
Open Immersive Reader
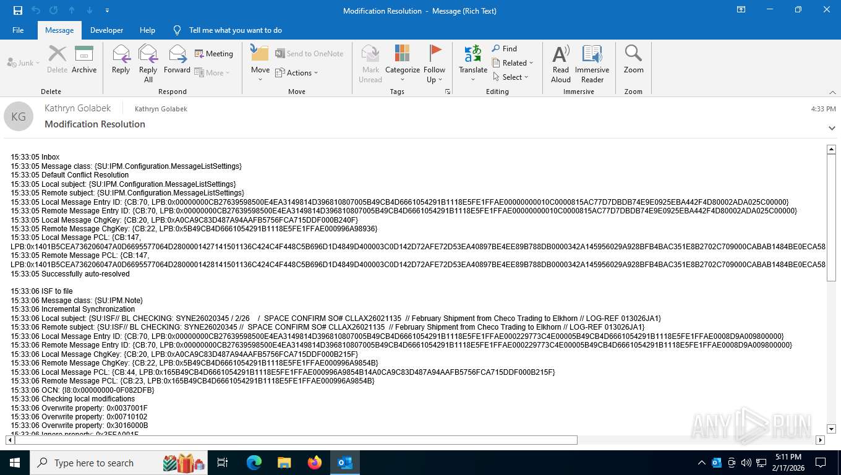tap(592, 63)
